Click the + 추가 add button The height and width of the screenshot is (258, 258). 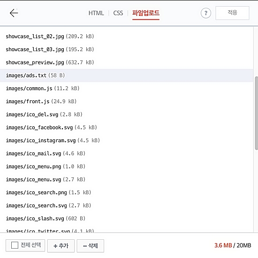click(x=61, y=246)
